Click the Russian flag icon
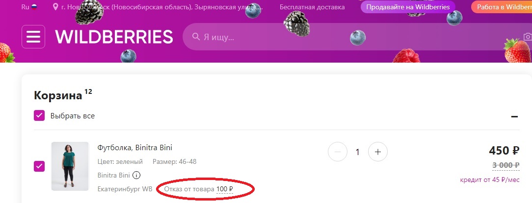The height and width of the screenshot is (203, 532). pos(34,7)
